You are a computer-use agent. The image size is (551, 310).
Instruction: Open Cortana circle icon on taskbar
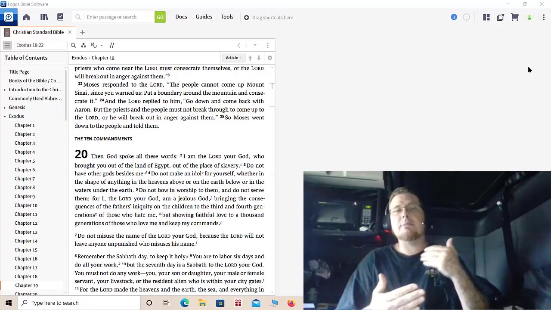tap(149, 303)
